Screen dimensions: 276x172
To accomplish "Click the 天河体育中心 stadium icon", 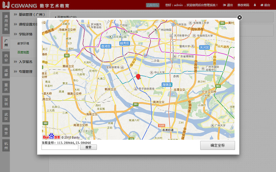I will (x=171, y=35).
